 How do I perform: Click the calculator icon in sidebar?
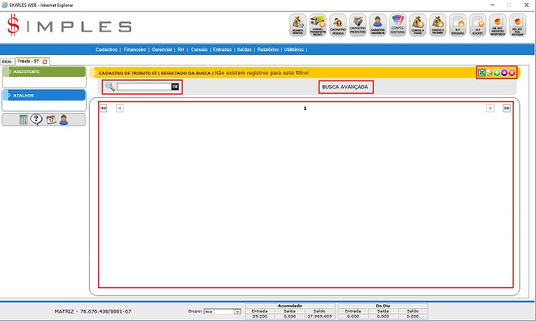pyautogui.click(x=23, y=119)
